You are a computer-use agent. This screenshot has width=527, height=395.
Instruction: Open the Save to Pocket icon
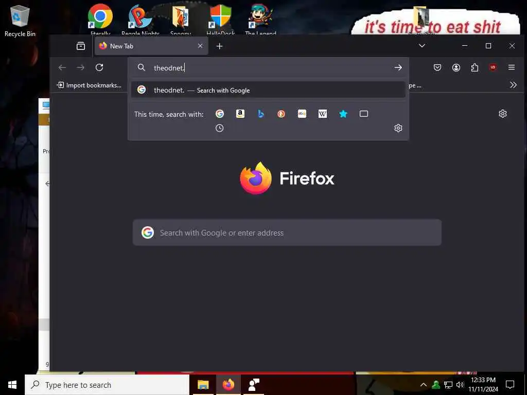point(437,67)
